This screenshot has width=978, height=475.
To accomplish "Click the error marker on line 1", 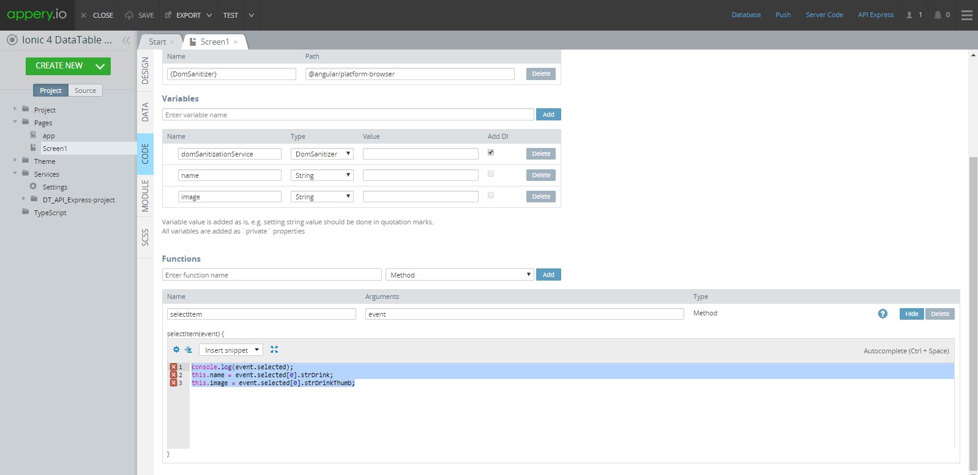I will click(173, 367).
